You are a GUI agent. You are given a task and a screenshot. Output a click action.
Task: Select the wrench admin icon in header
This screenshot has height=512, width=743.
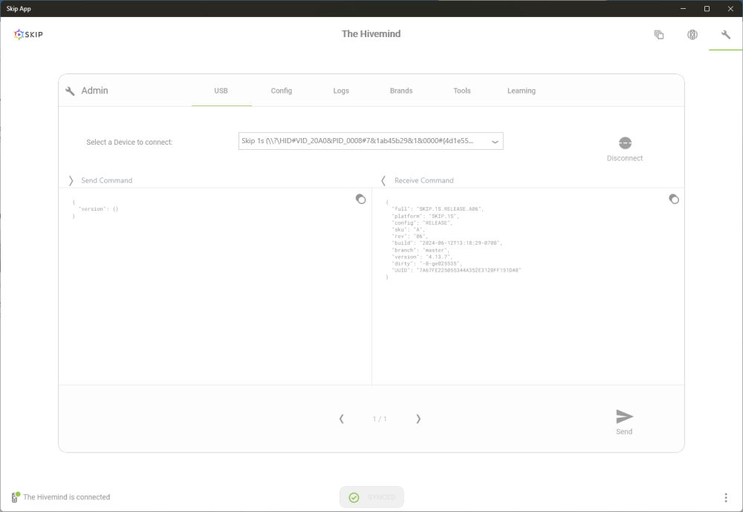tap(725, 34)
